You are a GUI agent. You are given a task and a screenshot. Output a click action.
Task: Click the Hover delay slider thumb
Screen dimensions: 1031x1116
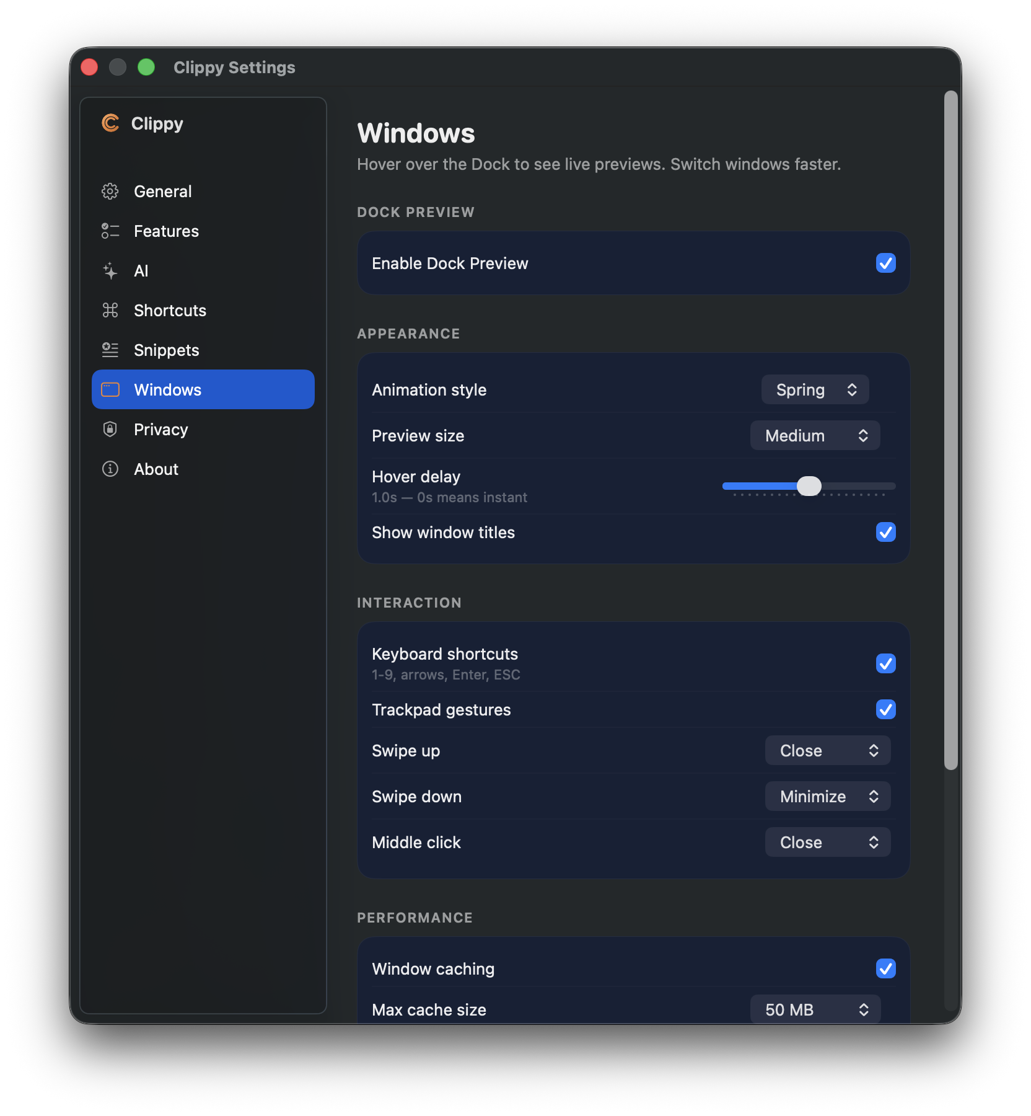coord(809,486)
